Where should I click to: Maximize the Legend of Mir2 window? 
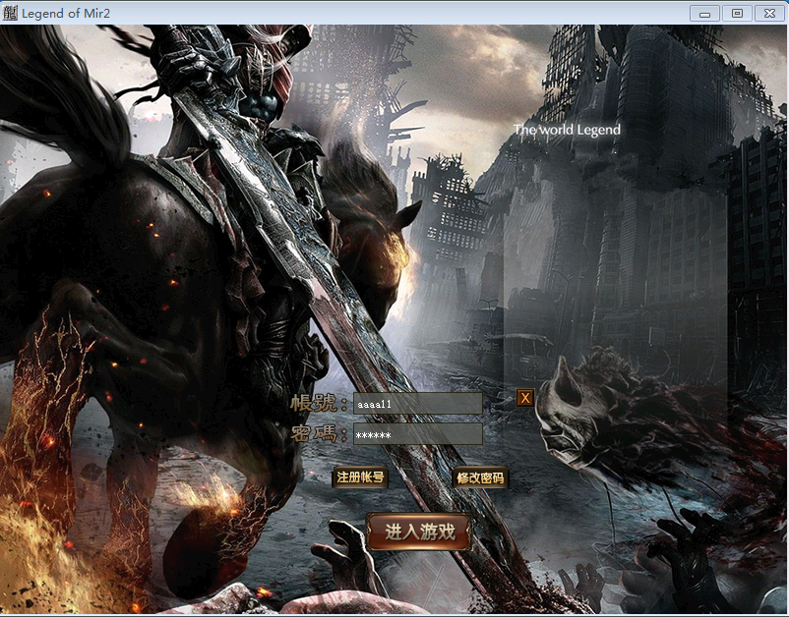(x=737, y=14)
